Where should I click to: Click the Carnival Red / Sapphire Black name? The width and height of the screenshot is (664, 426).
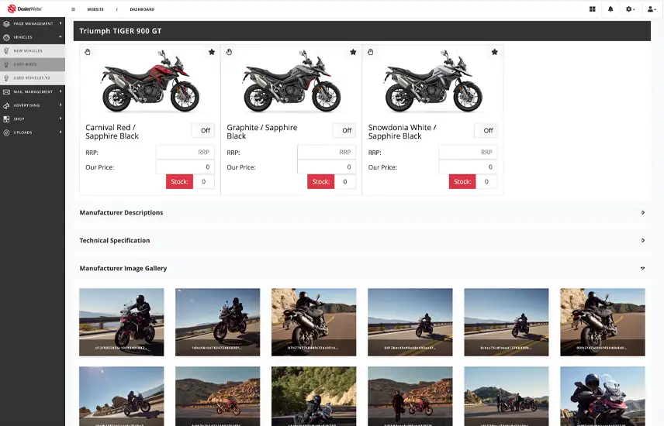[x=112, y=132]
